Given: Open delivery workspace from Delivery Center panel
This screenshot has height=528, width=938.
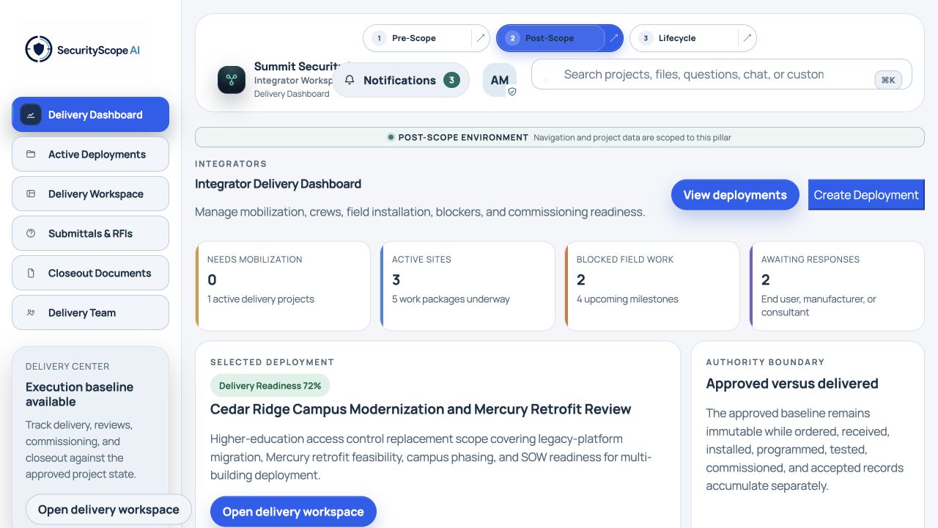Looking at the screenshot, I should pyautogui.click(x=108, y=510).
